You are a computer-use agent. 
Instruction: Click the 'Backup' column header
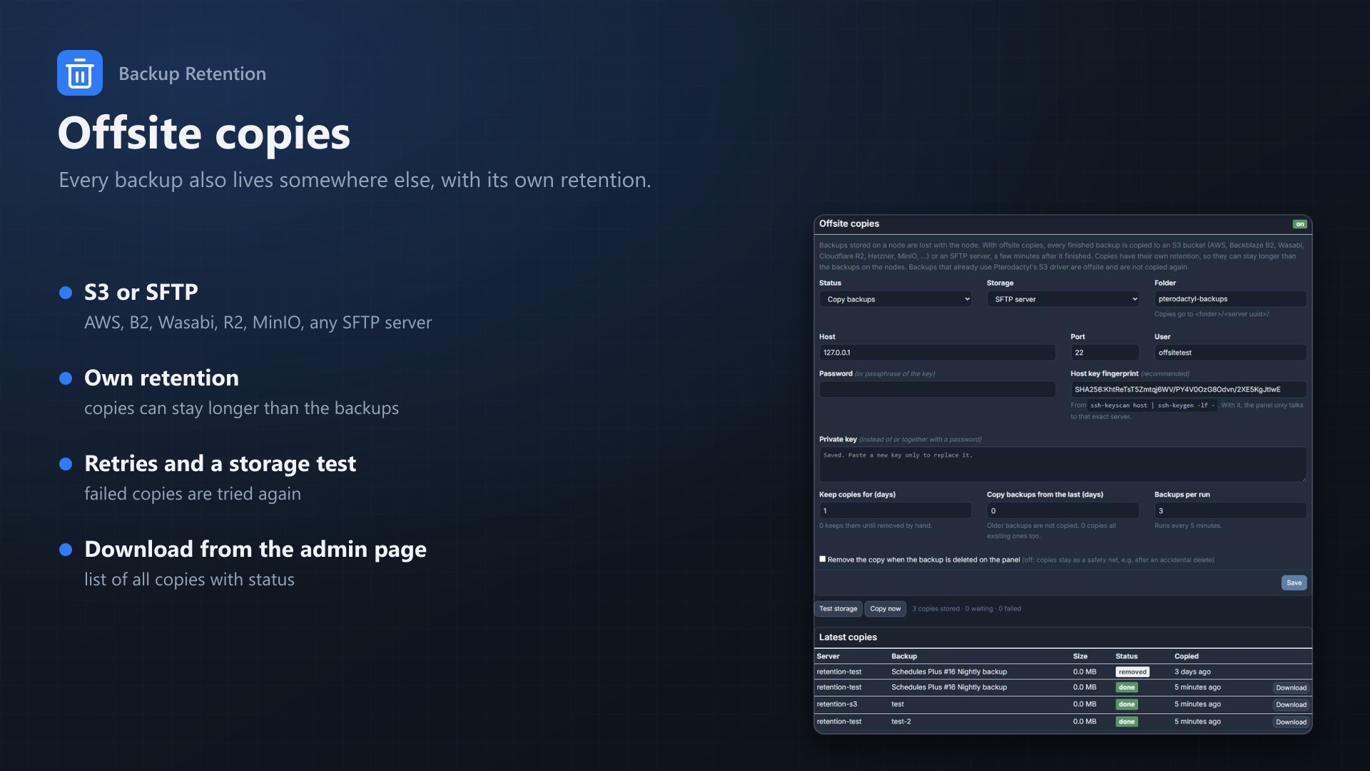904,656
